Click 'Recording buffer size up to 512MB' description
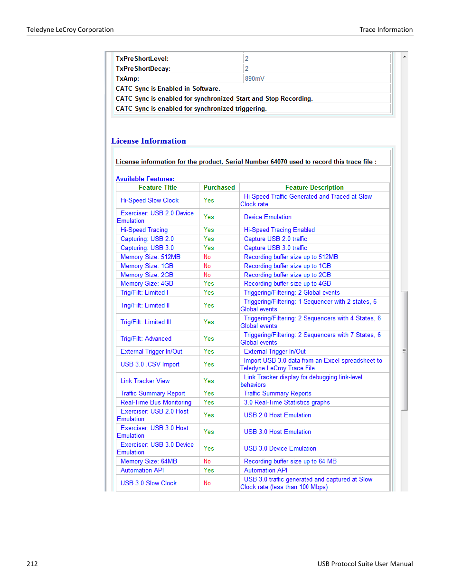This screenshot has width=453, height=587. 291,257
